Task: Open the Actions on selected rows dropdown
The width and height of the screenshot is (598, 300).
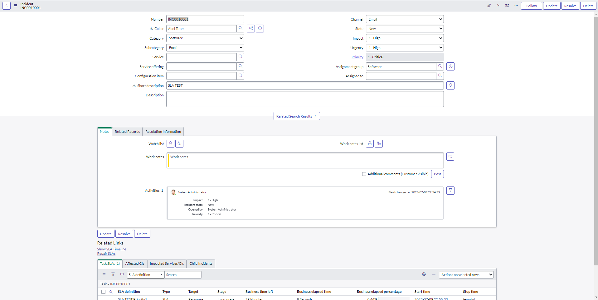Action: tap(466, 274)
